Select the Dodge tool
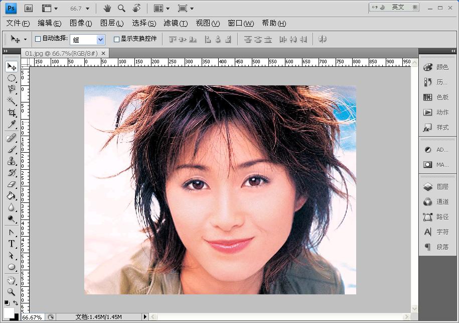Image resolution: width=459 pixels, height=323 pixels. tap(12, 219)
